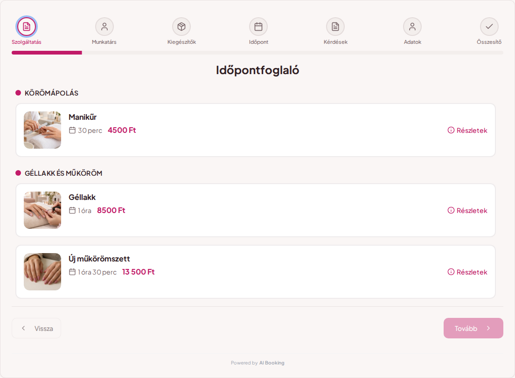Select the Manikűr service thumbnail
515x378 pixels.
42,130
